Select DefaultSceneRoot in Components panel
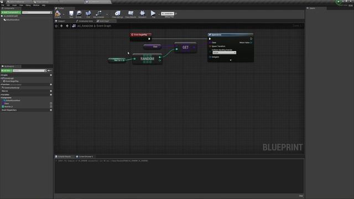 point(12,20)
